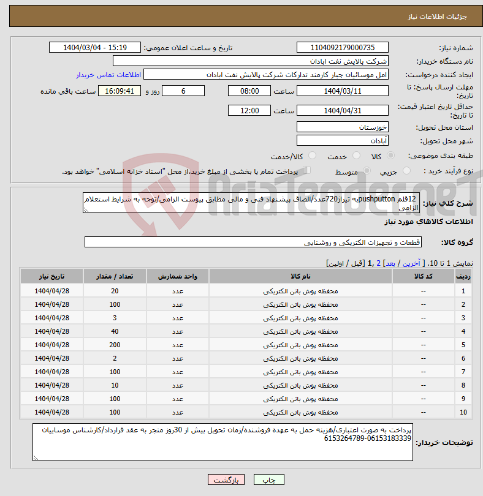The image size is (483, 496).
Task: Select the کالا/خدمت radio button
Action: coord(312,156)
